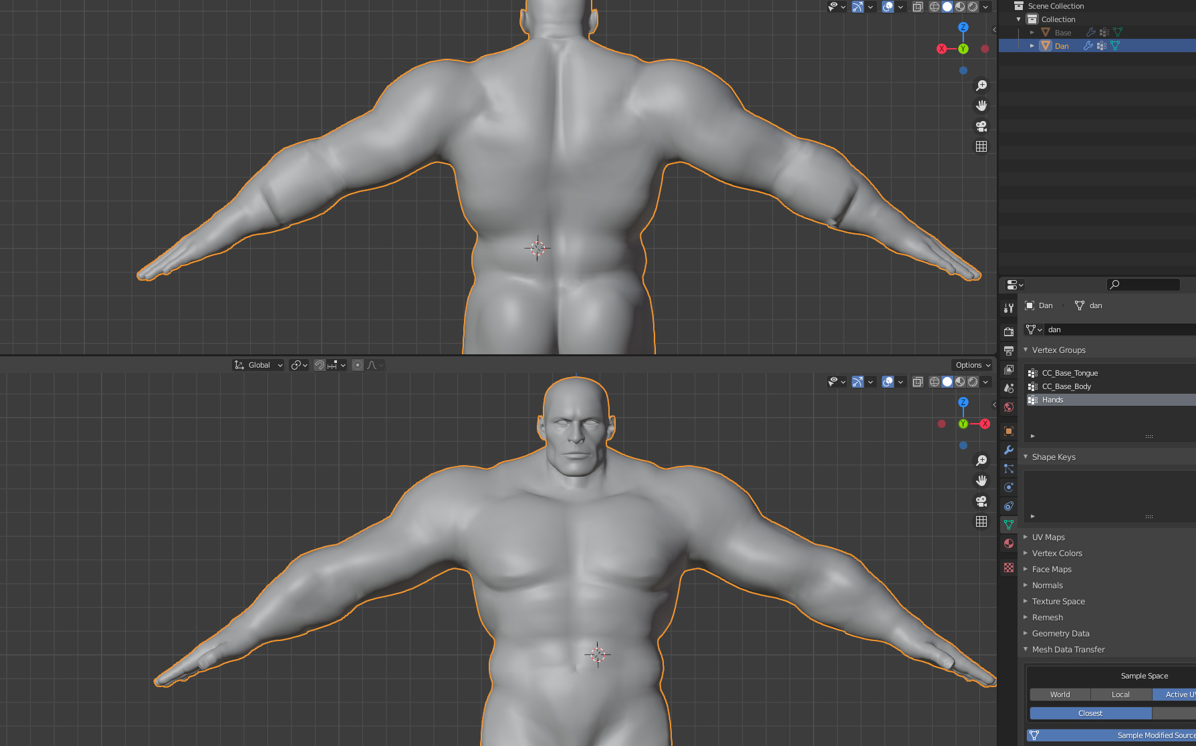Select World sample space
The height and width of the screenshot is (746, 1196).
[1060, 695]
